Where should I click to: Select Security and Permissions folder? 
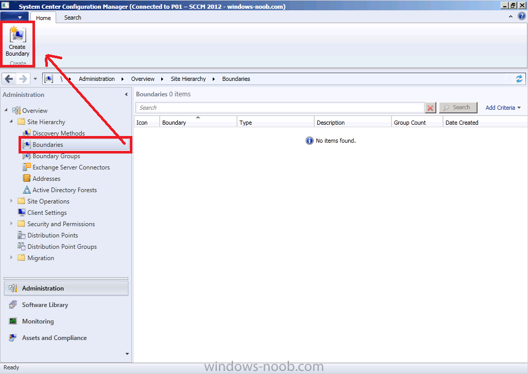pyautogui.click(x=61, y=224)
